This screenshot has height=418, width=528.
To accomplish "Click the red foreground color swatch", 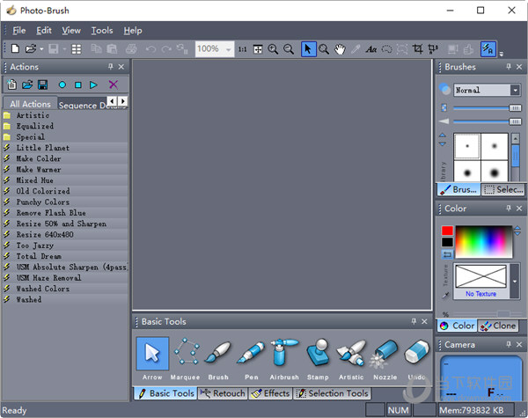I will 447,231.
